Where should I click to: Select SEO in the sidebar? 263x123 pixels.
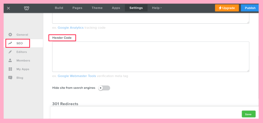click(23, 43)
